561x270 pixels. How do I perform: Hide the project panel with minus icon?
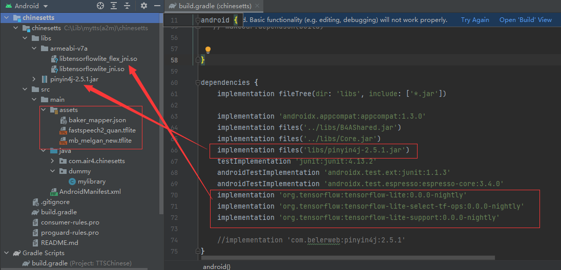click(157, 6)
